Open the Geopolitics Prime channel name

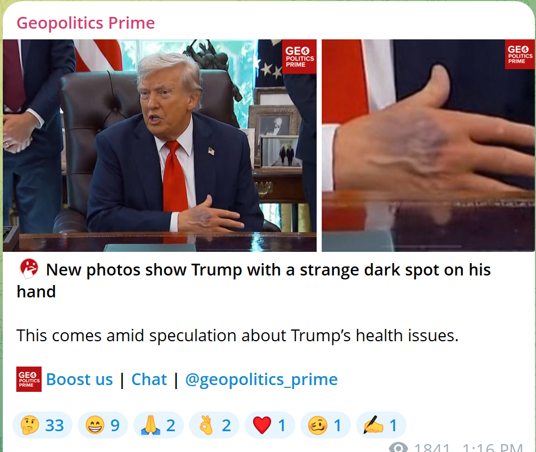point(85,23)
